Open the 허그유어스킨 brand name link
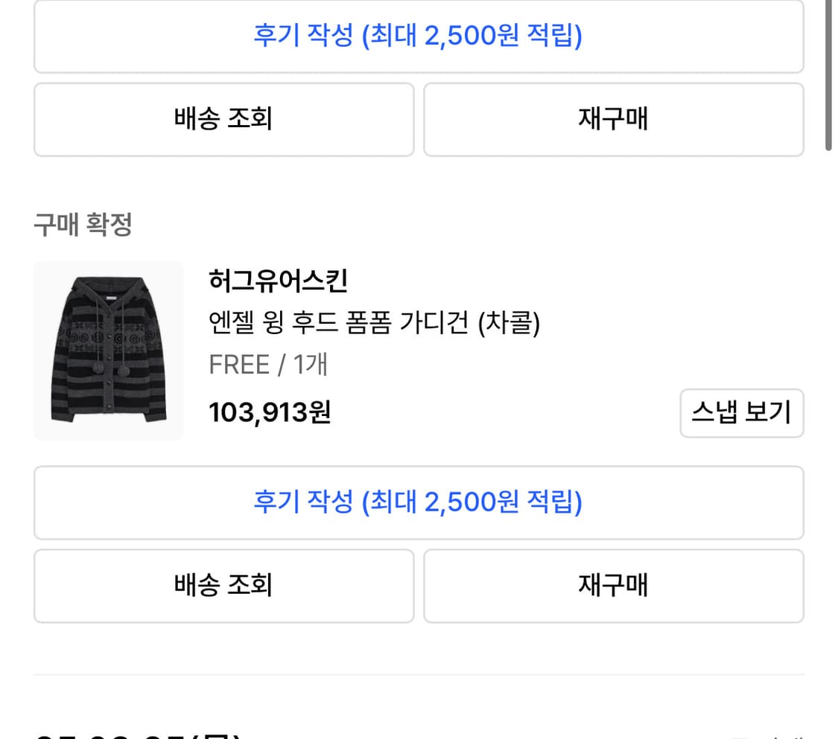The height and width of the screenshot is (739, 838). (x=278, y=281)
